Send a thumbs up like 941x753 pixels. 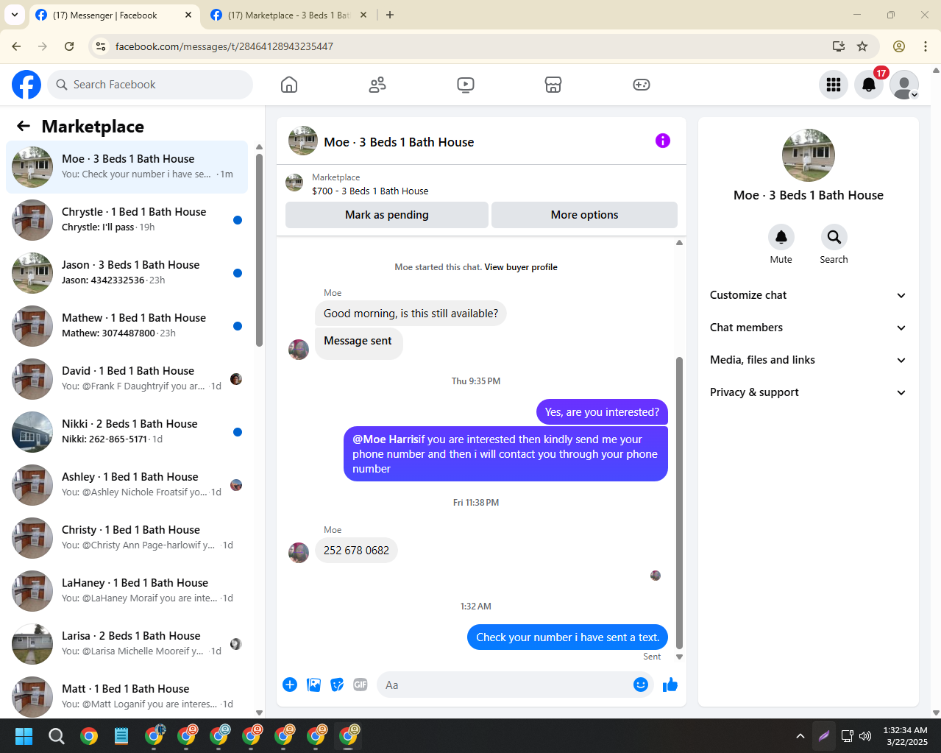coord(670,685)
